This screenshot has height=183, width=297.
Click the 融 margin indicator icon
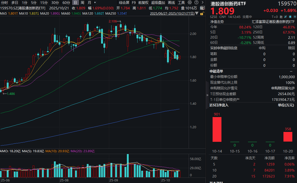[282, 16]
